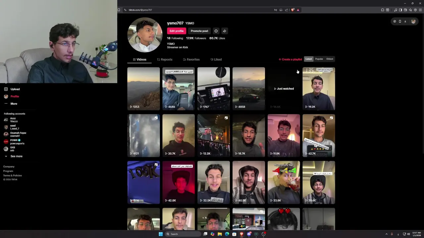The image size is (424, 238).
Task: Click the Brave Shields lion icon in address bar
Action: (292, 10)
